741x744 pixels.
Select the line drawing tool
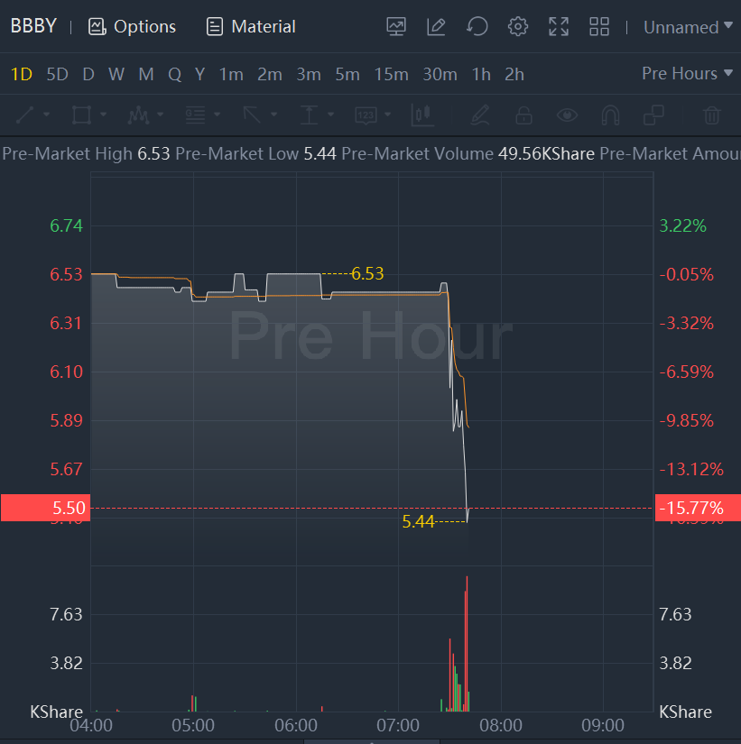coord(25,115)
